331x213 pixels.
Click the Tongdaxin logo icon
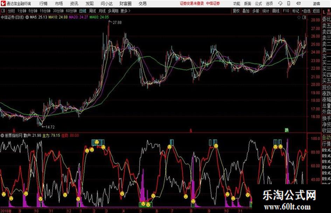click(3, 3)
